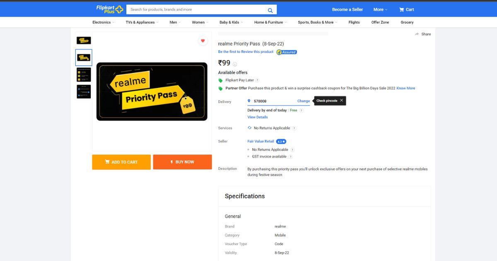Click help icon beside delivery Free label
This screenshot has height=261, width=497.
tap(301, 111)
